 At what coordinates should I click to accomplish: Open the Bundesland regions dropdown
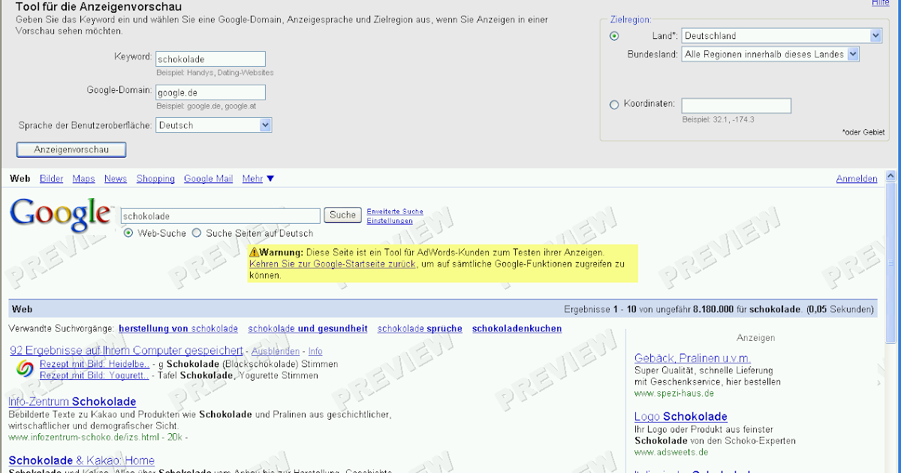point(770,54)
